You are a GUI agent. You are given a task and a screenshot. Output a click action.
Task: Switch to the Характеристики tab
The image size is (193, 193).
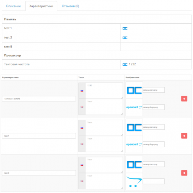[x=41, y=6]
